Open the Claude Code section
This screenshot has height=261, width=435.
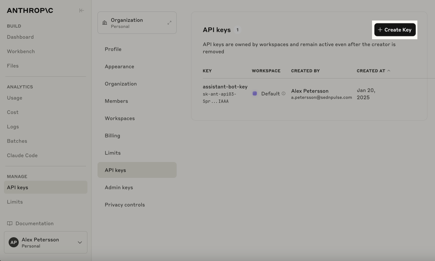[x=22, y=156]
